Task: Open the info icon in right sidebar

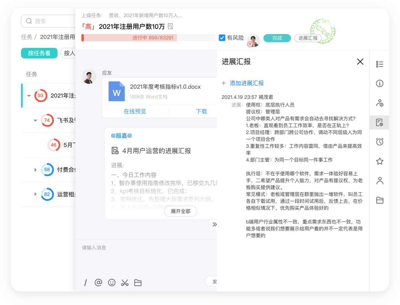Action: pos(380,83)
